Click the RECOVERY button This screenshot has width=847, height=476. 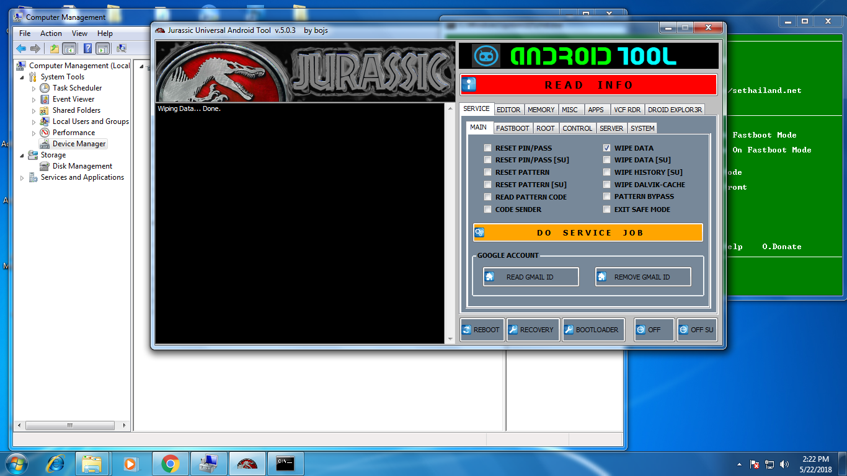point(533,330)
